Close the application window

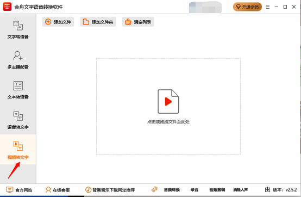pyautogui.click(x=294, y=7)
